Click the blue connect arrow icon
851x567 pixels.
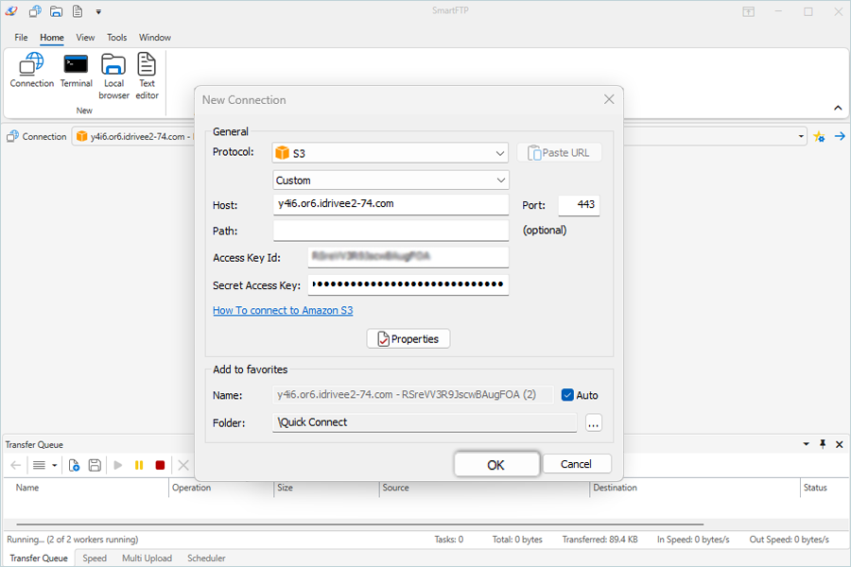pyautogui.click(x=839, y=136)
